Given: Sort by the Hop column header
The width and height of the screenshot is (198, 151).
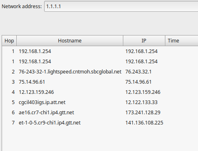Looking at the screenshot, I should 9,41.
